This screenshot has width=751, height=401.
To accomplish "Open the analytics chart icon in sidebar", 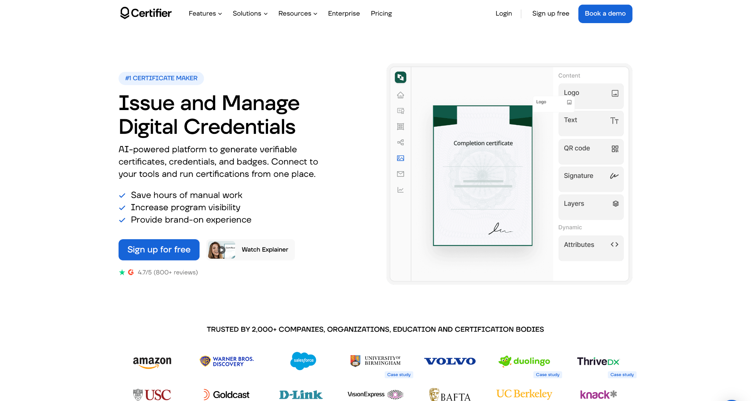I will (x=400, y=190).
